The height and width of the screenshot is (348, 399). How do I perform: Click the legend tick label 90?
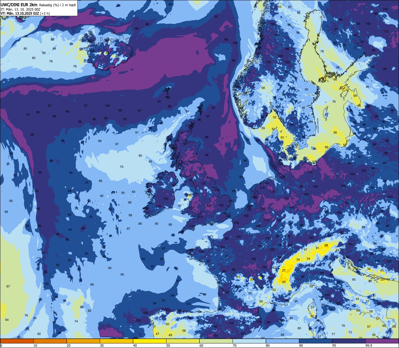tap(301, 346)
